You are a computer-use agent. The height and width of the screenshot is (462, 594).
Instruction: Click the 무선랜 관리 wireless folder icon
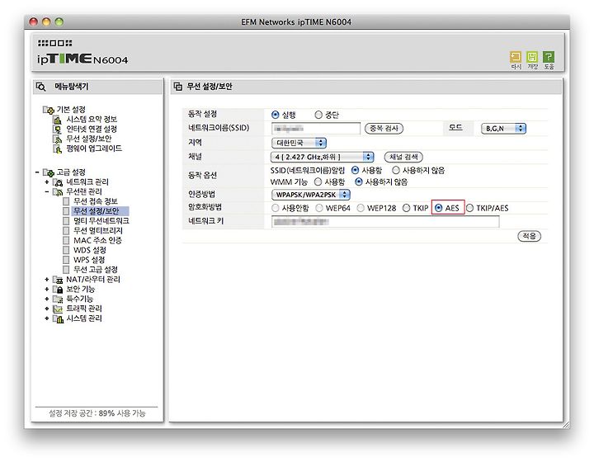(58, 192)
